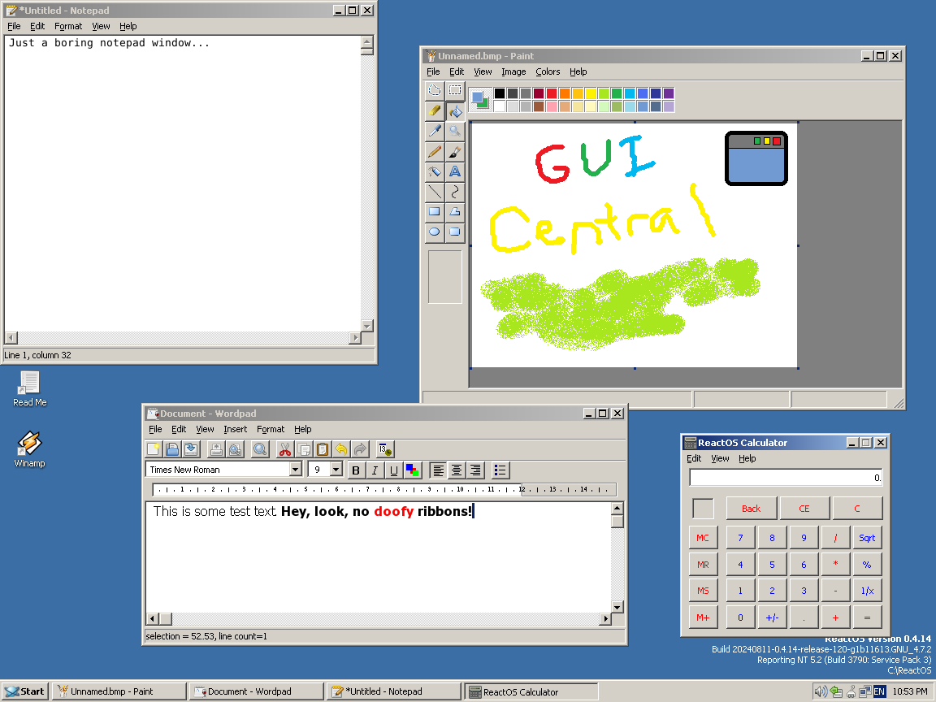This screenshot has height=702, width=936.
Task: Click the New document icon in Wordpad
Action: 154,449
